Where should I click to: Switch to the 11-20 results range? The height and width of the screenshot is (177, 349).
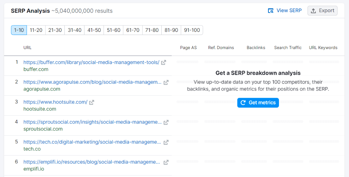click(36, 30)
